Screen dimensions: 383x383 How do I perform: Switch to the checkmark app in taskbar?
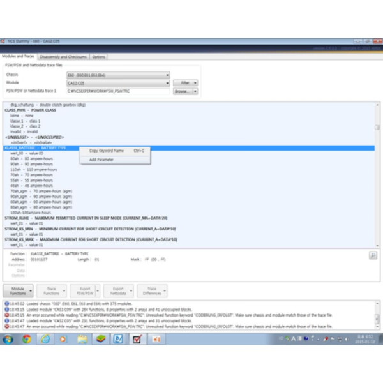tap(137, 339)
